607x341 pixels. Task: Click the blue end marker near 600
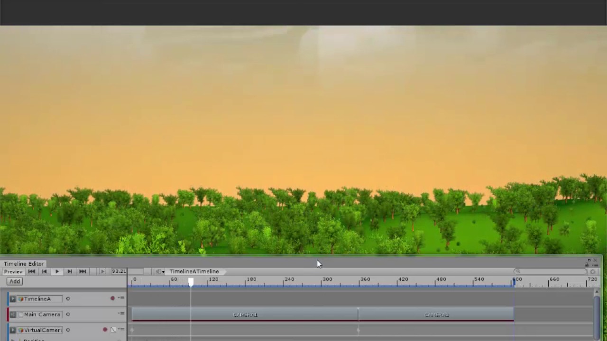tap(514, 281)
